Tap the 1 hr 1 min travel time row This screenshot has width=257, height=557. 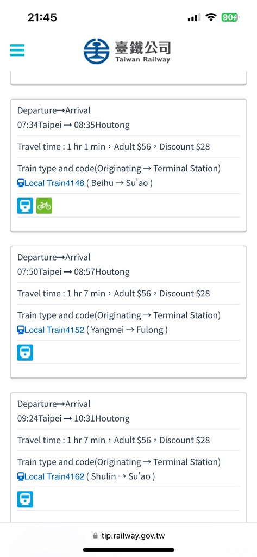pos(128,146)
